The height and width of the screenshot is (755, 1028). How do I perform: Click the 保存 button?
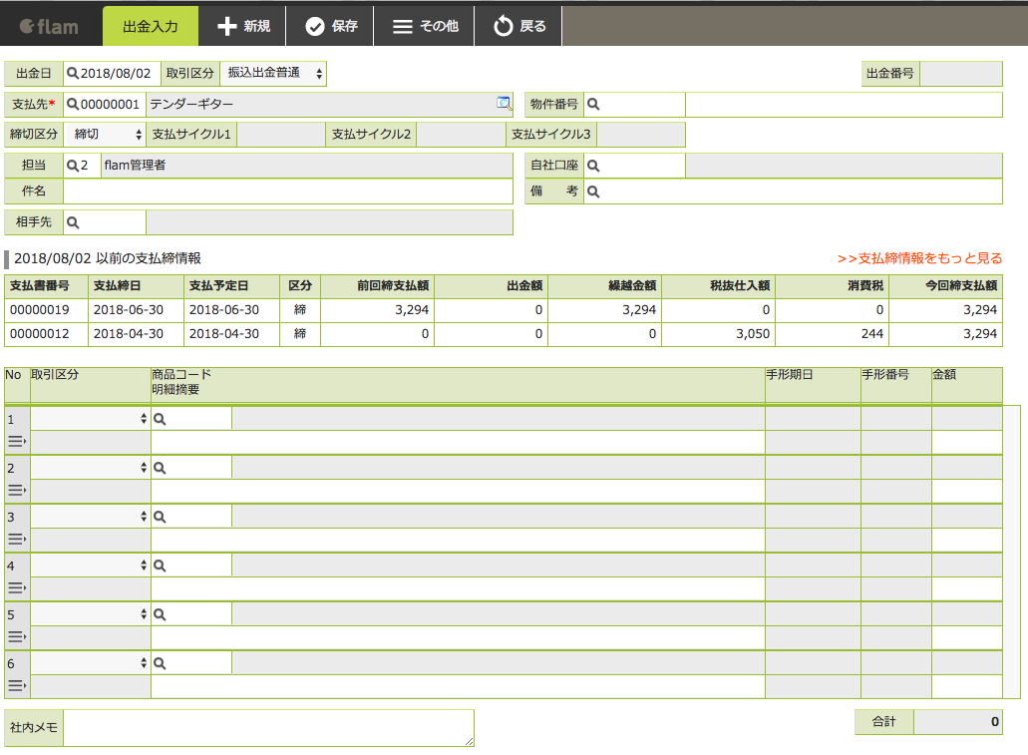click(330, 26)
